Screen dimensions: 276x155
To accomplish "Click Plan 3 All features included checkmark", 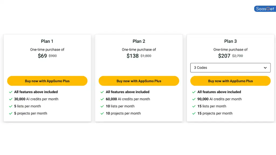I will coord(194,92).
